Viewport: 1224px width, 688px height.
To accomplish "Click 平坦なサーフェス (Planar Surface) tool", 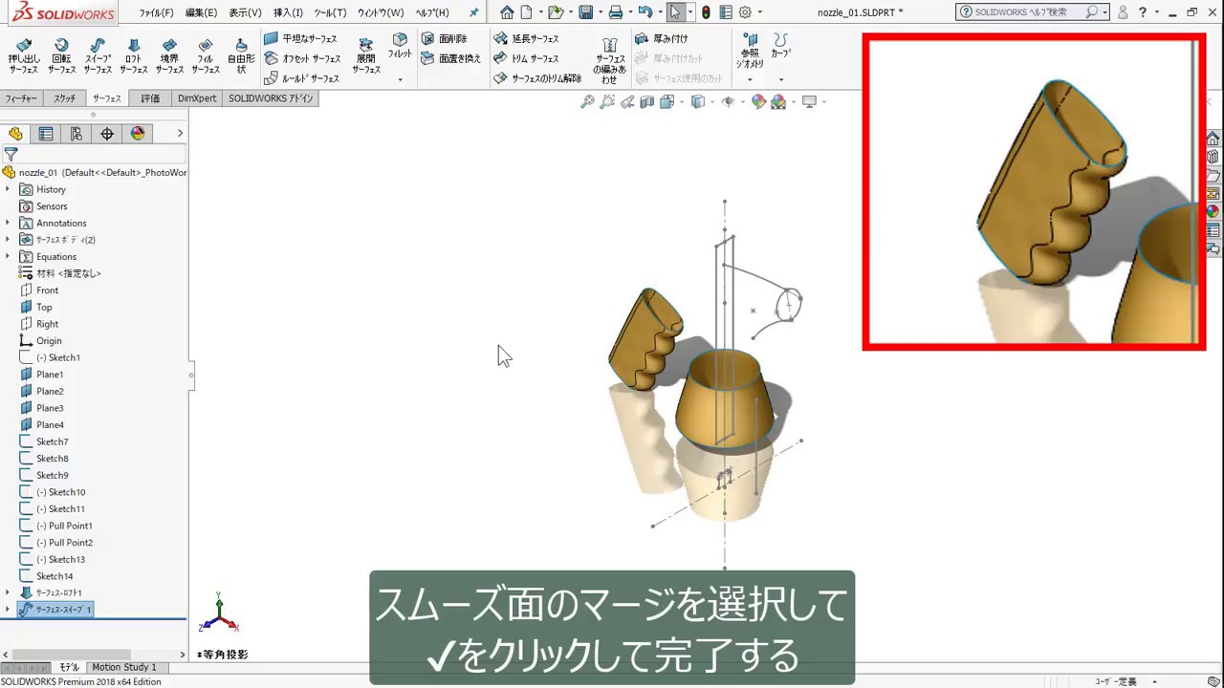I will [300, 38].
